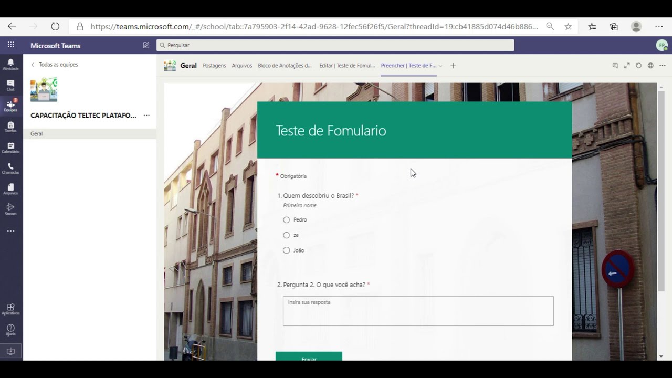Click download desktop app icon

point(10,351)
